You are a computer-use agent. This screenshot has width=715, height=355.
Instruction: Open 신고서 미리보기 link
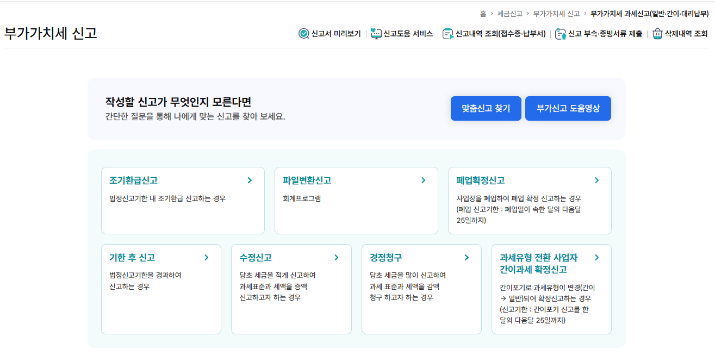coord(336,34)
